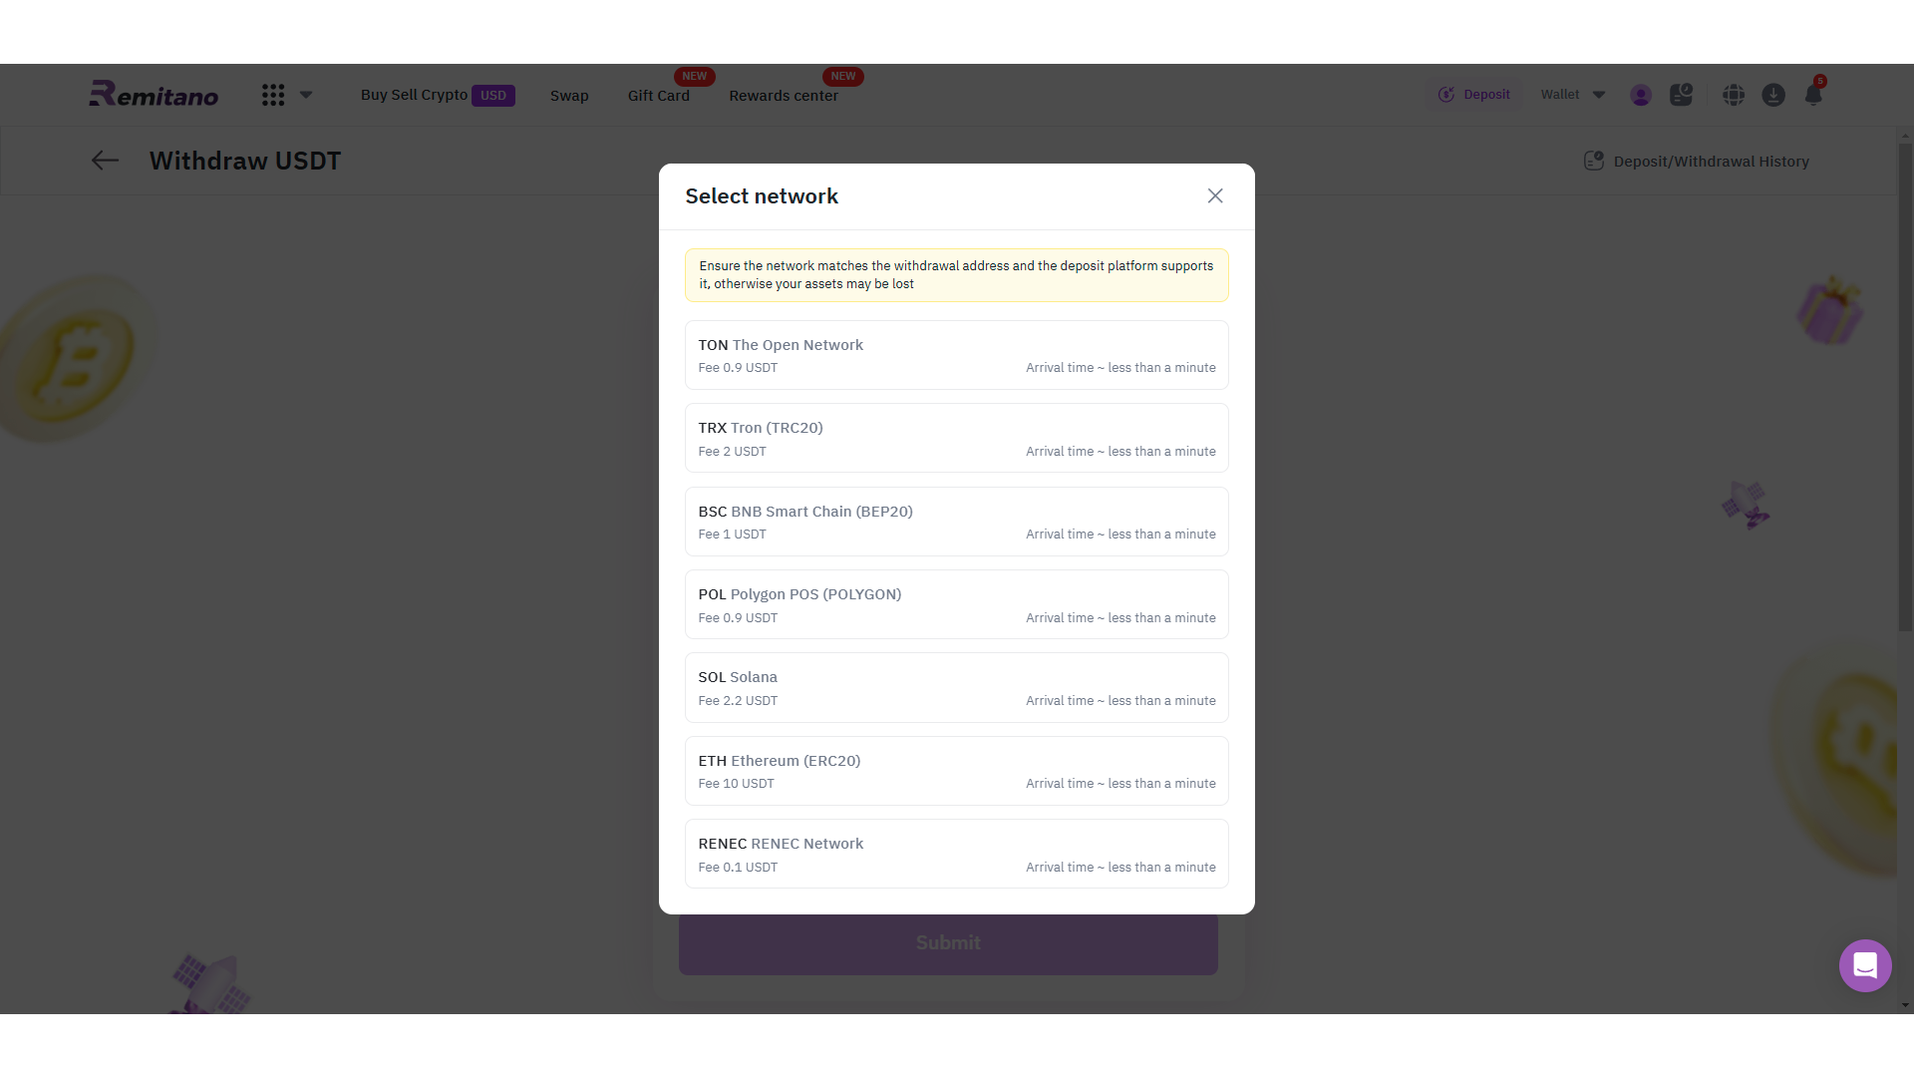Image resolution: width=1914 pixels, height=1077 pixels.
Task: Click the notification bell icon
Action: coord(1813,95)
